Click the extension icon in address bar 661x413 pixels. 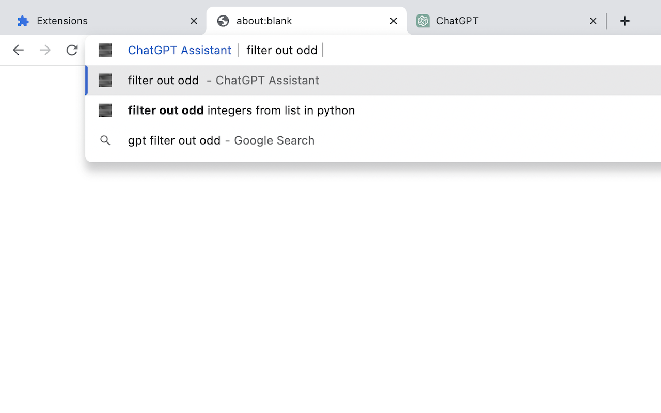(105, 50)
